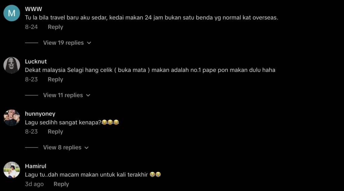Click View 19 replies text
This screenshot has height=191, width=344.
pos(63,43)
